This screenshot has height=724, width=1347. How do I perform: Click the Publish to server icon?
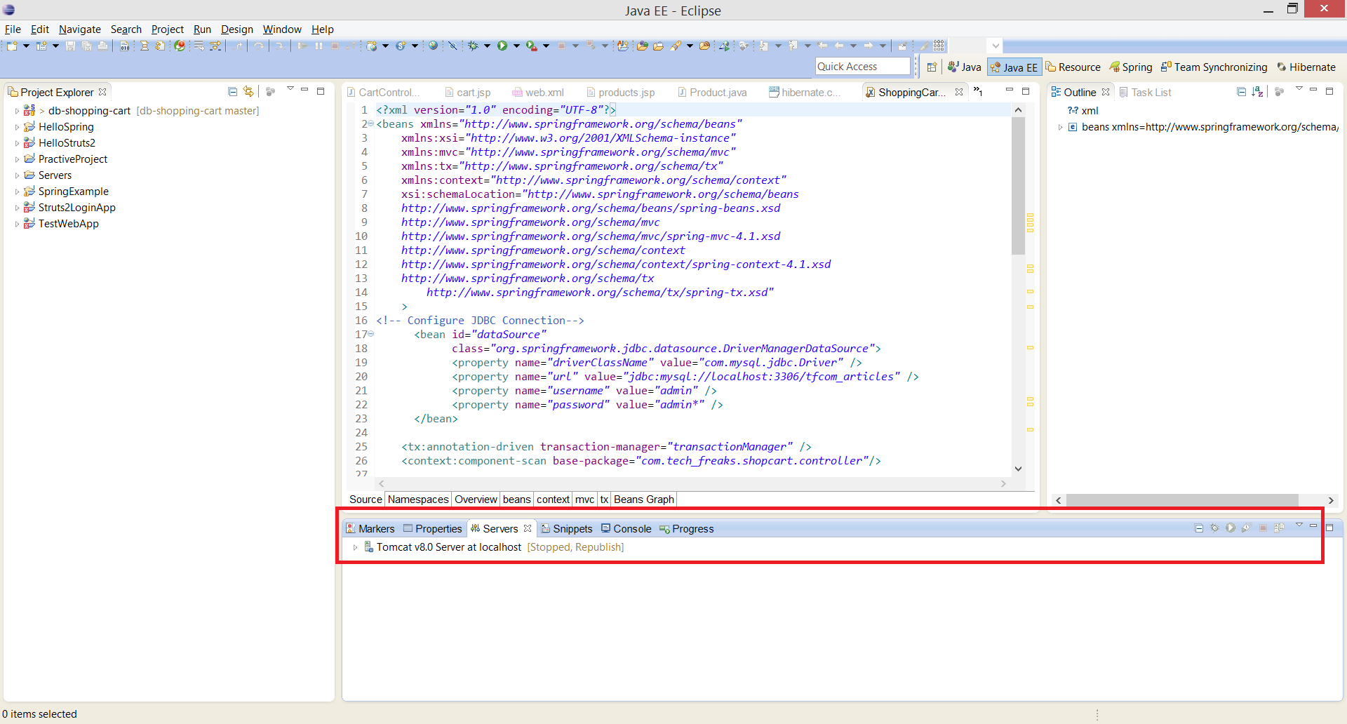click(x=1279, y=528)
